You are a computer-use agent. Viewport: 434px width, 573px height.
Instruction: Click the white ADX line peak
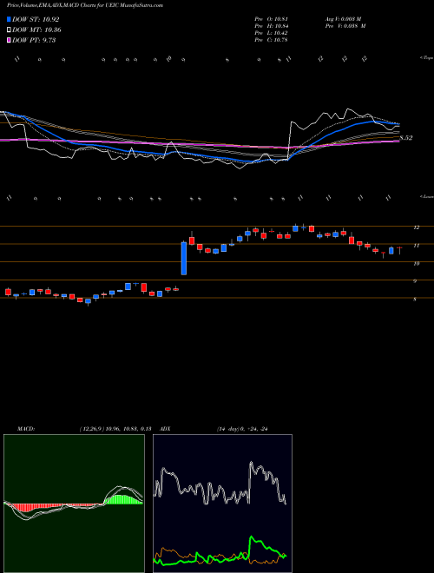pyautogui.click(x=251, y=464)
